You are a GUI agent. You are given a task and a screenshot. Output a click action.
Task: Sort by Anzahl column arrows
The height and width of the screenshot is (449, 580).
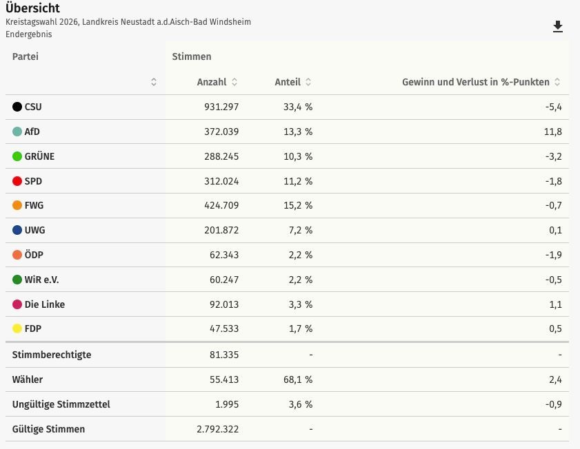pos(234,82)
